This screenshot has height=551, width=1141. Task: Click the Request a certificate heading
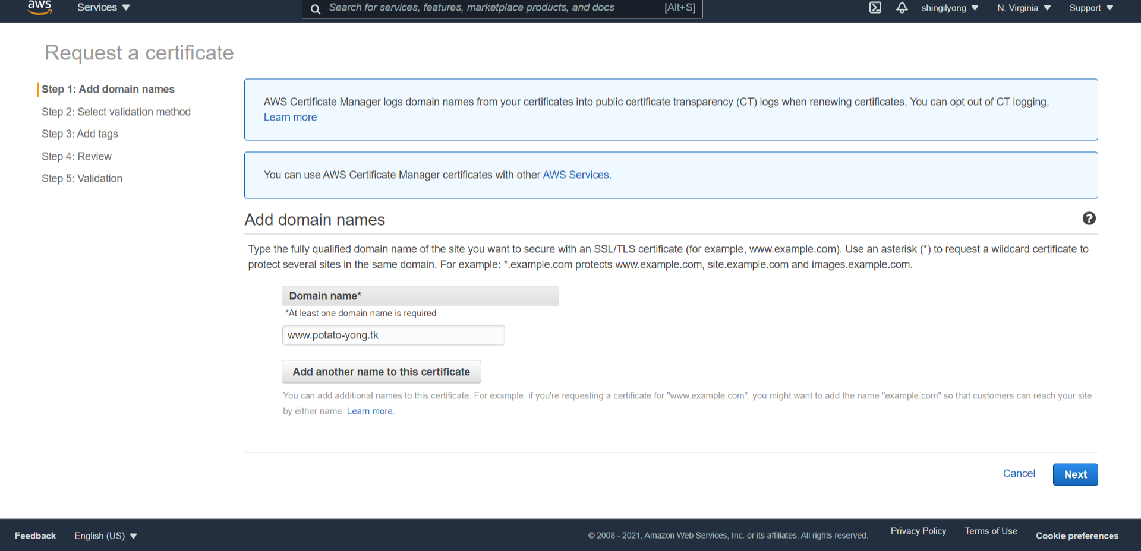pos(140,53)
